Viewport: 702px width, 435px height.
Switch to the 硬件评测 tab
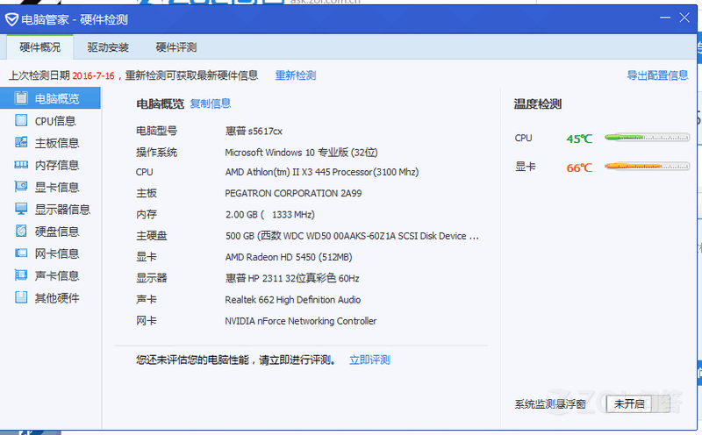pyautogui.click(x=176, y=47)
